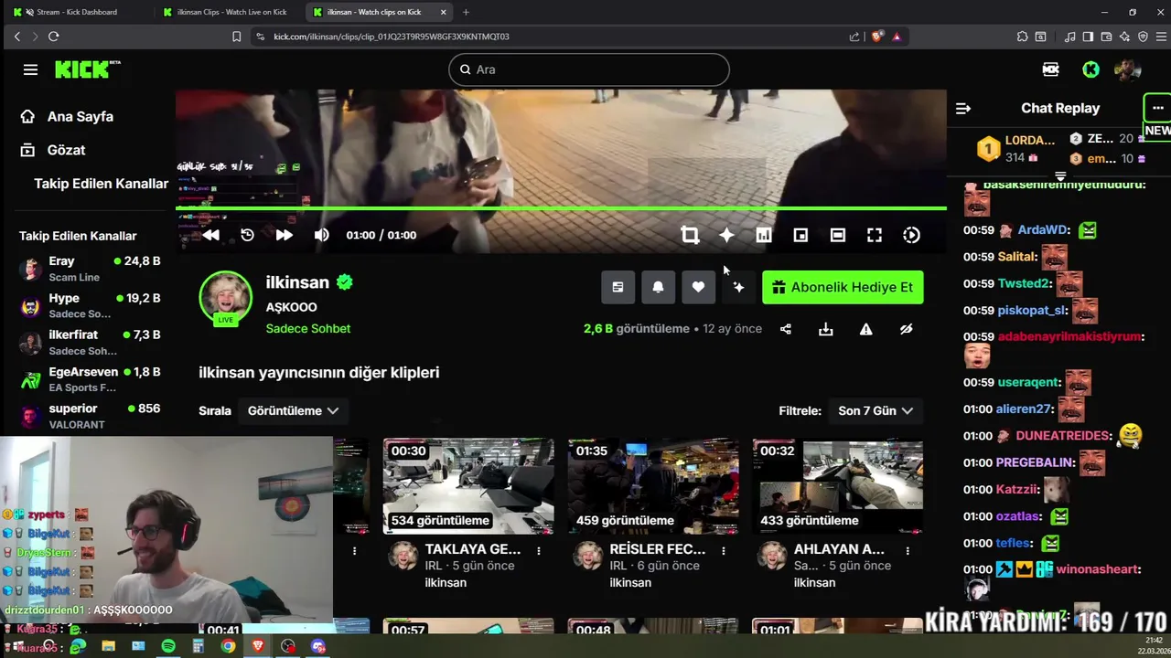
Task: Open REİSLER FEC... clip title
Action: pyautogui.click(x=658, y=549)
